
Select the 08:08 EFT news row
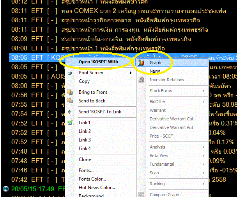point(88,48)
